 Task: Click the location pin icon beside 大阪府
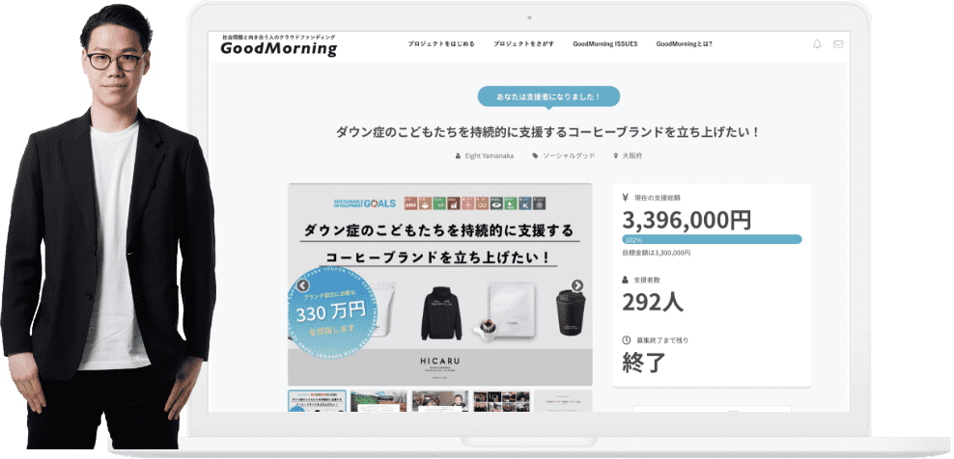point(616,155)
